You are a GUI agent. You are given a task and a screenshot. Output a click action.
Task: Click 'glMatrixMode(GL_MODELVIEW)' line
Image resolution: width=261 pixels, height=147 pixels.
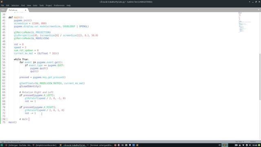point(32,38)
